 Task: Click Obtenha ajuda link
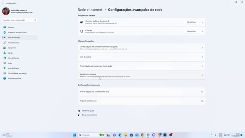point(88,111)
